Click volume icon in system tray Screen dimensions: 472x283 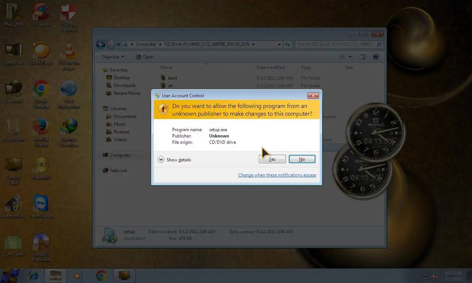(435, 276)
